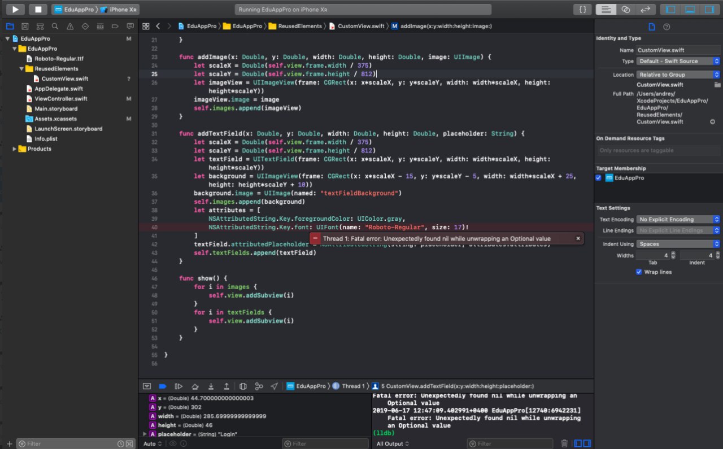Show the Source Control navigator
Screen dimensions: 723x449
(x=25, y=26)
